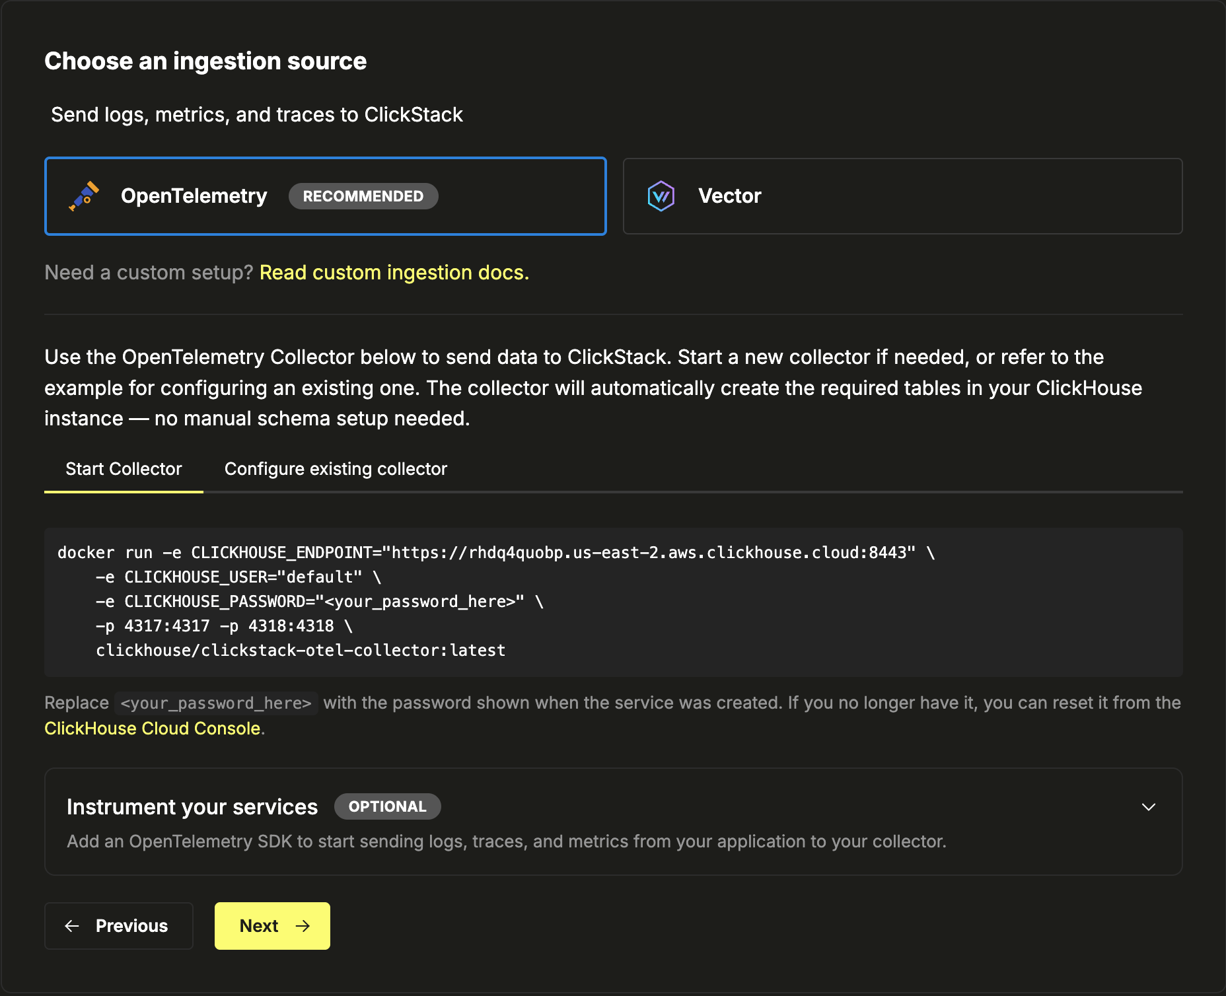Screen dimensions: 1226x996
Task: Click the Need a custom setup? text
Action: [149, 273]
